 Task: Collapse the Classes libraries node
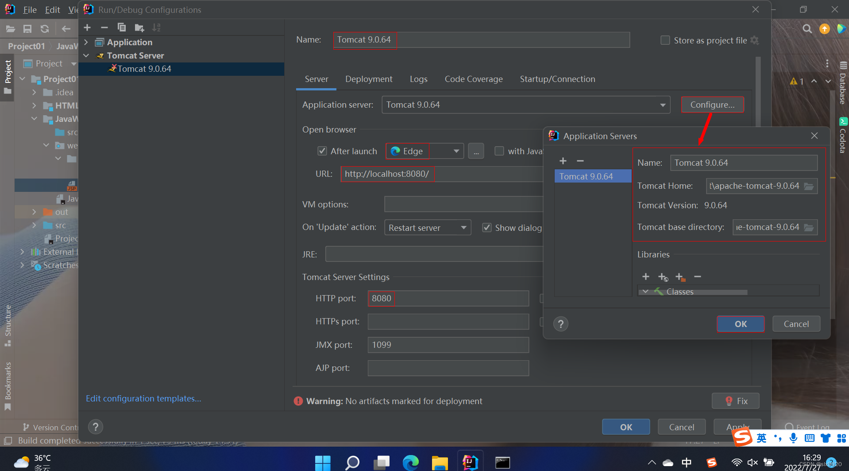pyautogui.click(x=646, y=291)
